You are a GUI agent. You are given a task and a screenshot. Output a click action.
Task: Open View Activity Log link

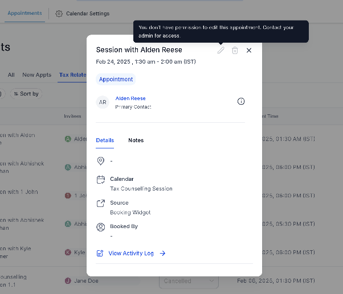(131, 253)
